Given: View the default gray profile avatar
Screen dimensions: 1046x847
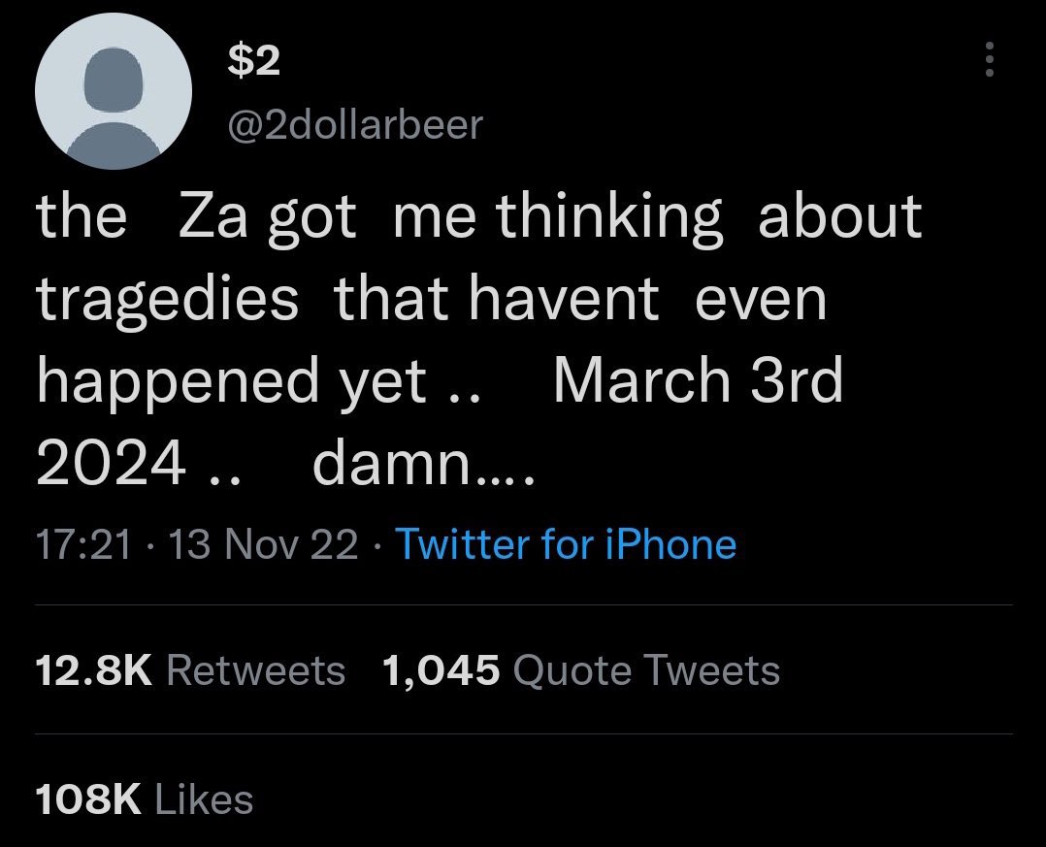Looking at the screenshot, I should click(x=114, y=90).
